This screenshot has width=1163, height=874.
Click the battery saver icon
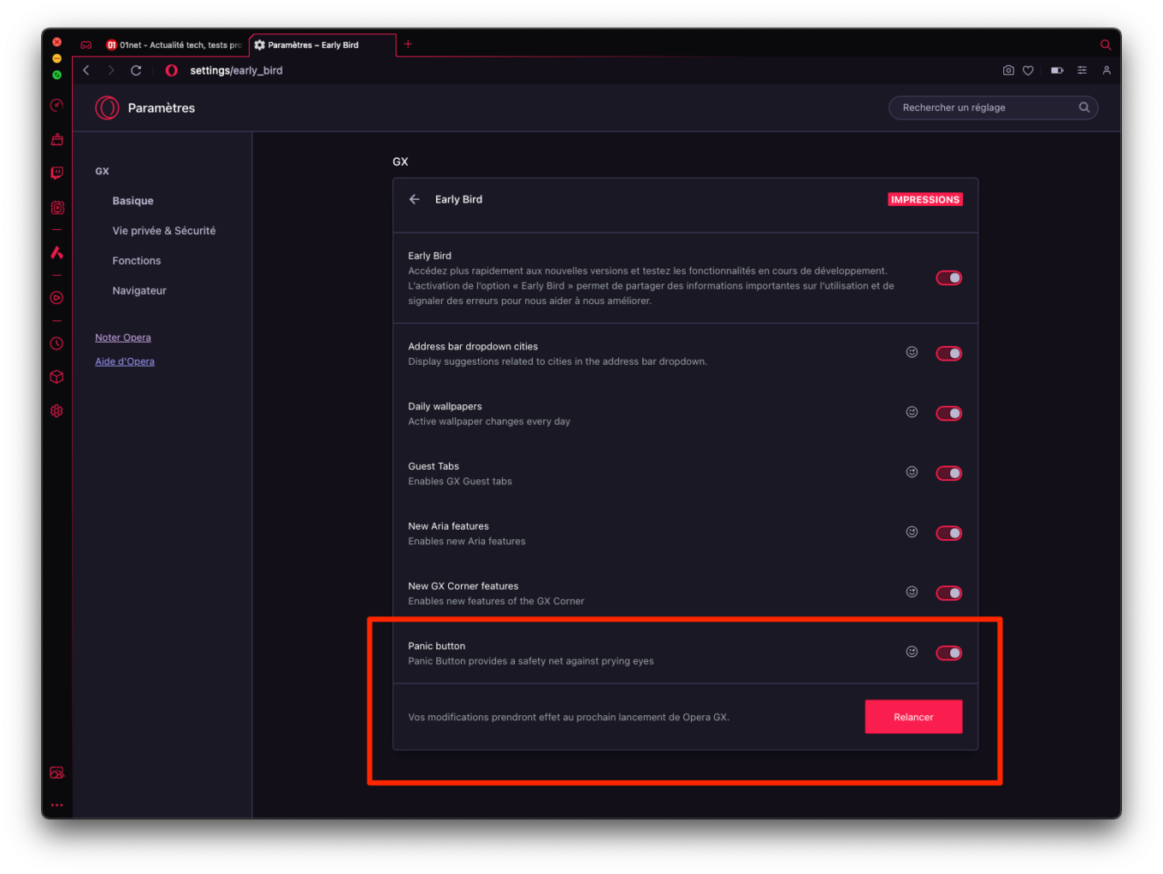pyautogui.click(x=1057, y=70)
